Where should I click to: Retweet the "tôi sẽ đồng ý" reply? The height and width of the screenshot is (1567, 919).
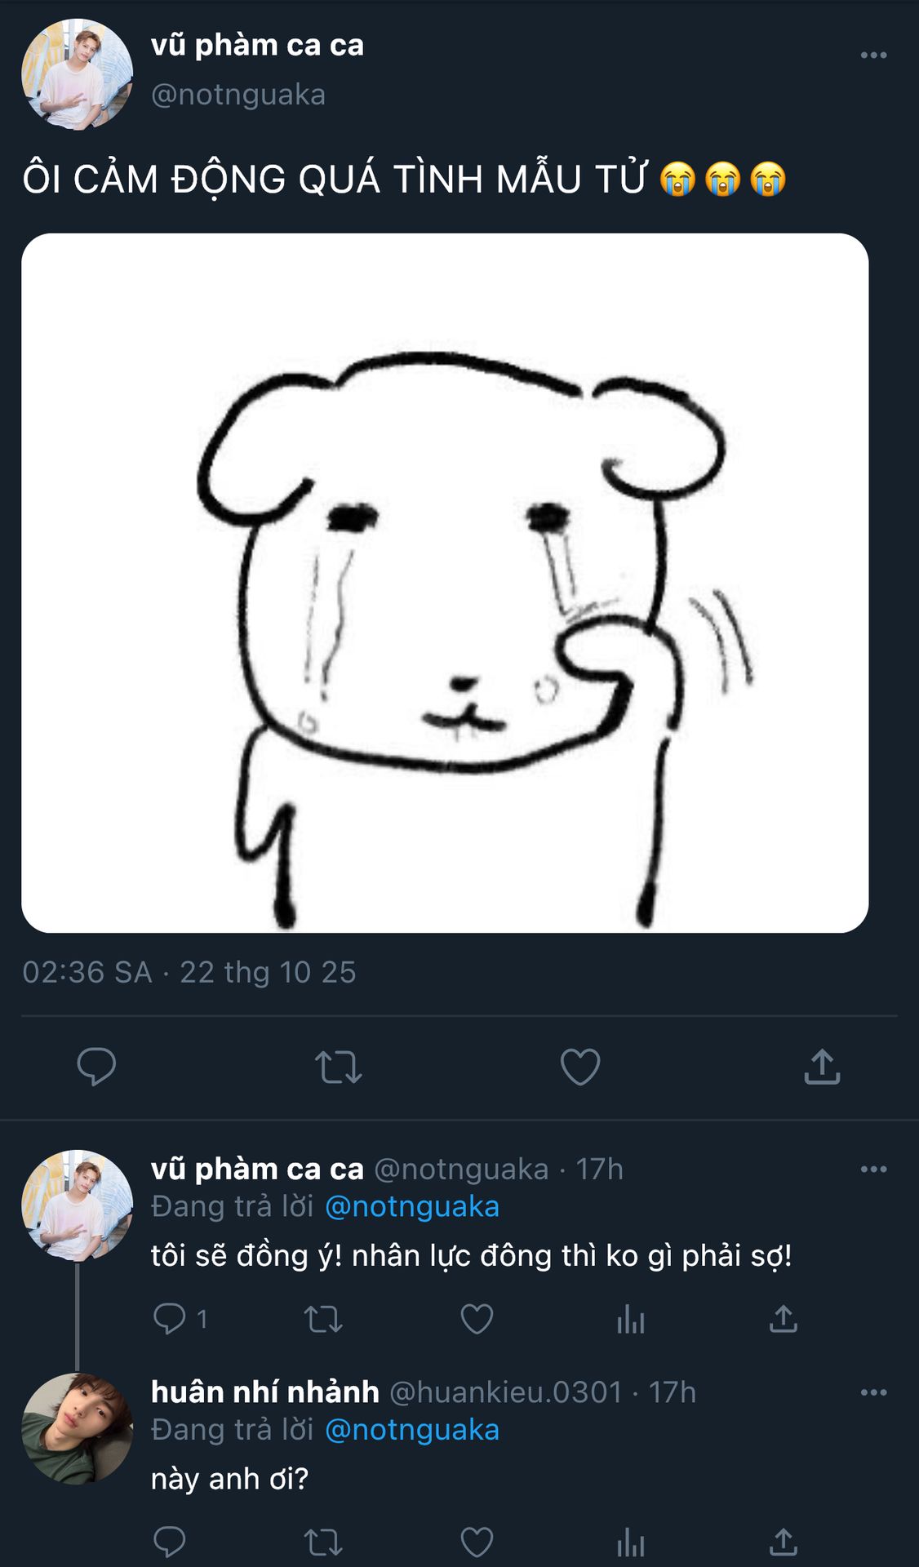[323, 1319]
